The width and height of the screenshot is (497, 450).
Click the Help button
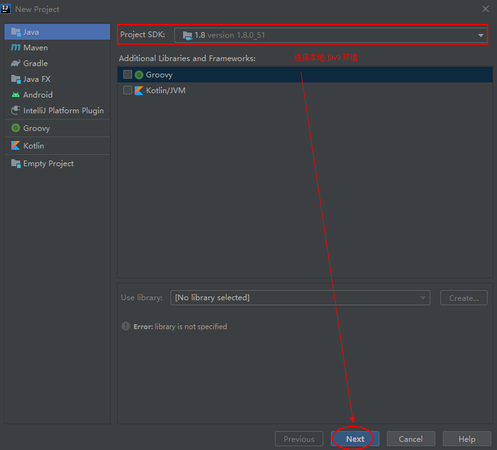[467, 439]
